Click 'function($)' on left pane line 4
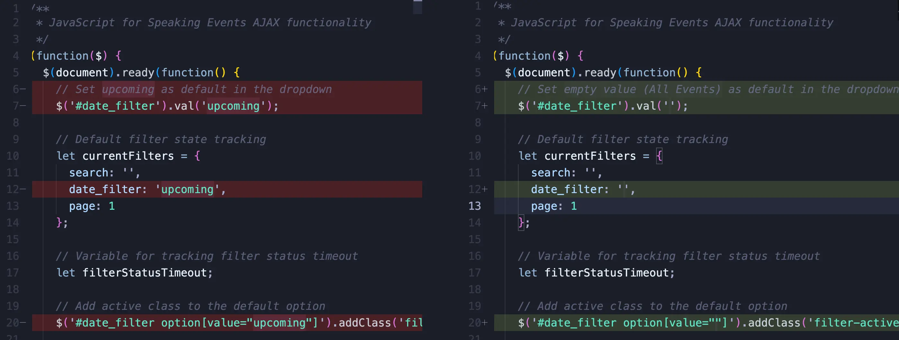This screenshot has height=340, width=899. tap(72, 56)
